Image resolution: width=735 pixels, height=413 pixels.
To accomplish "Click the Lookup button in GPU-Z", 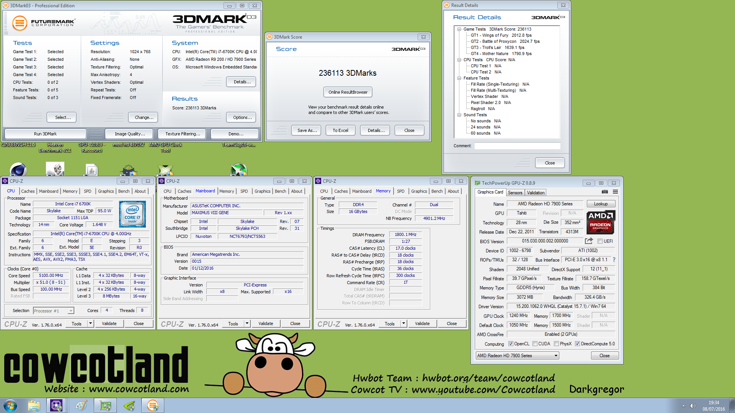I will 601,204.
